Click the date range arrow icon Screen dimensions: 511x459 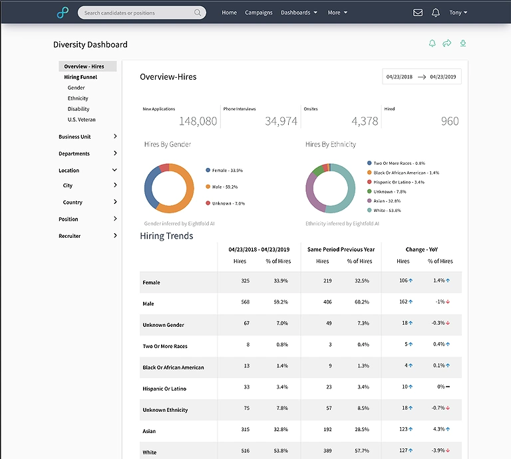(x=422, y=77)
